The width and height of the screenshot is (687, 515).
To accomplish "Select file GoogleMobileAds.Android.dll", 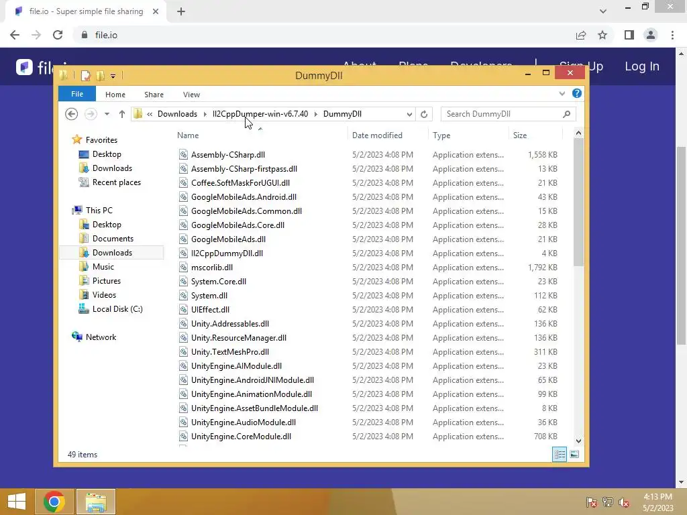I will pos(244,197).
